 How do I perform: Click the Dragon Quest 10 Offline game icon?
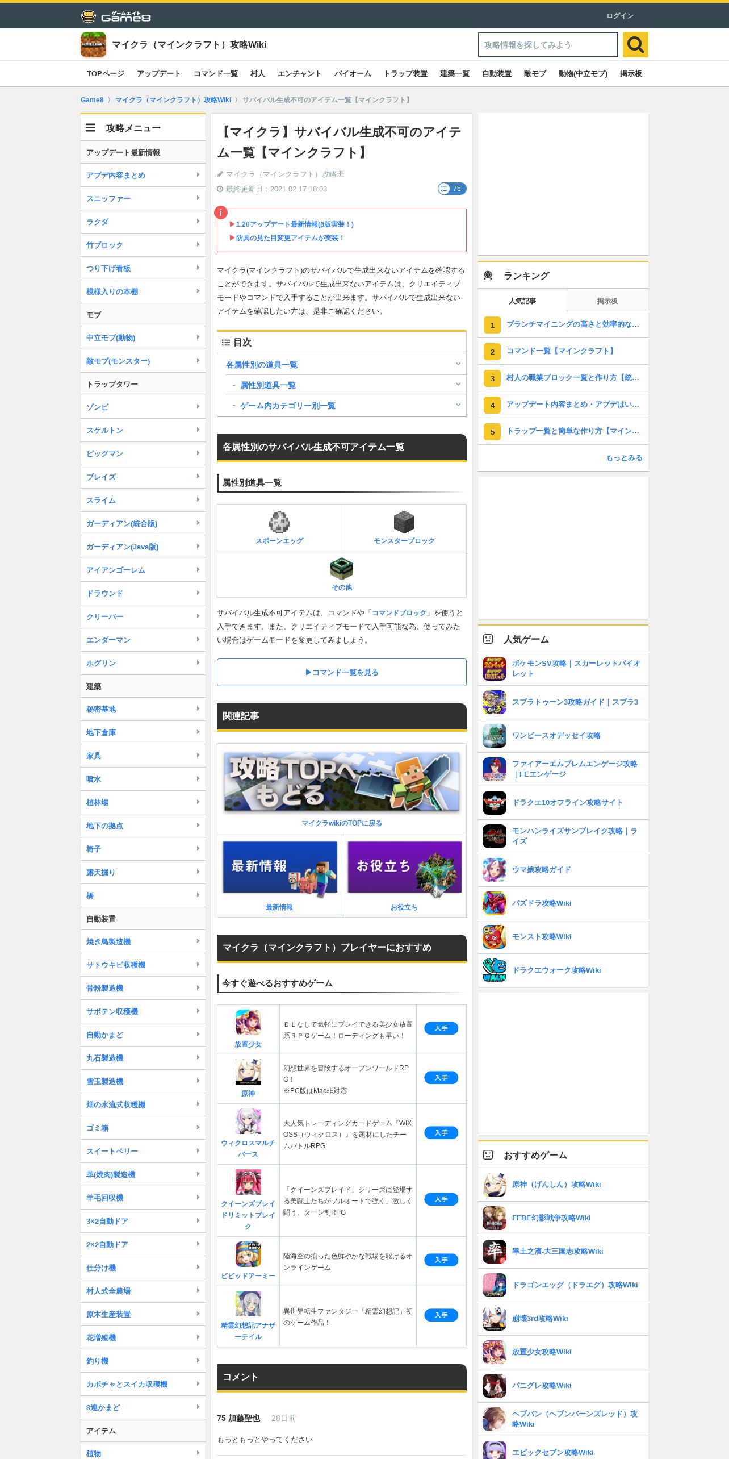[495, 803]
